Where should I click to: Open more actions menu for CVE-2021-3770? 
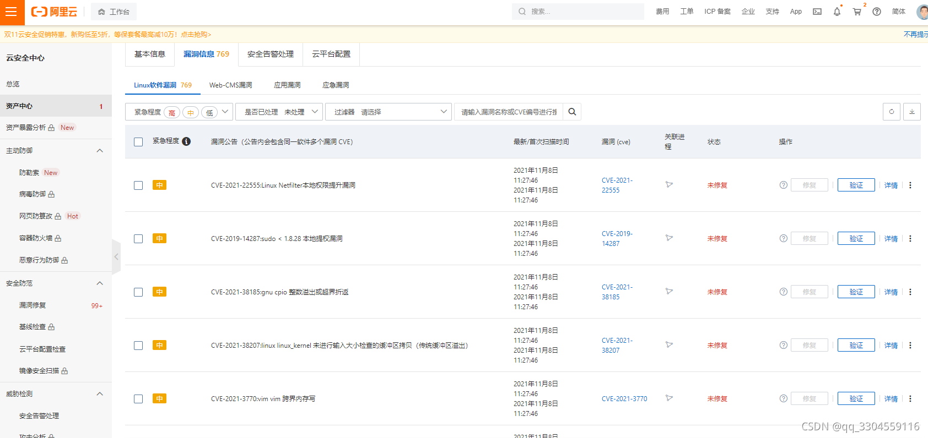pos(910,399)
